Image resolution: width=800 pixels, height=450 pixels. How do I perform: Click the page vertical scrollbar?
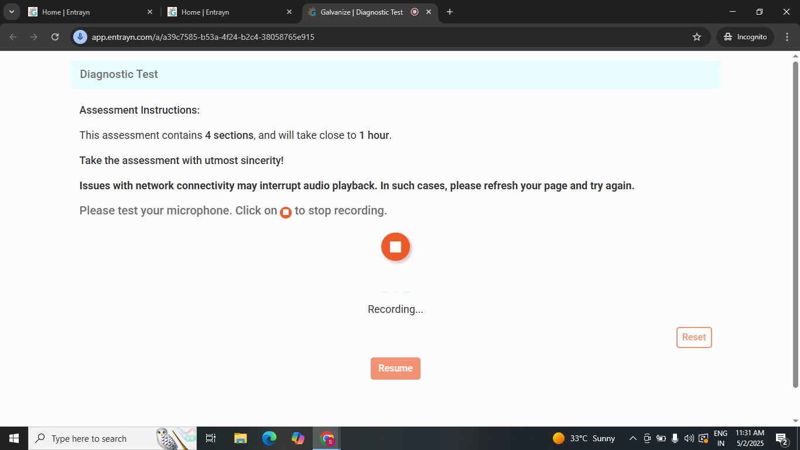tap(795, 224)
